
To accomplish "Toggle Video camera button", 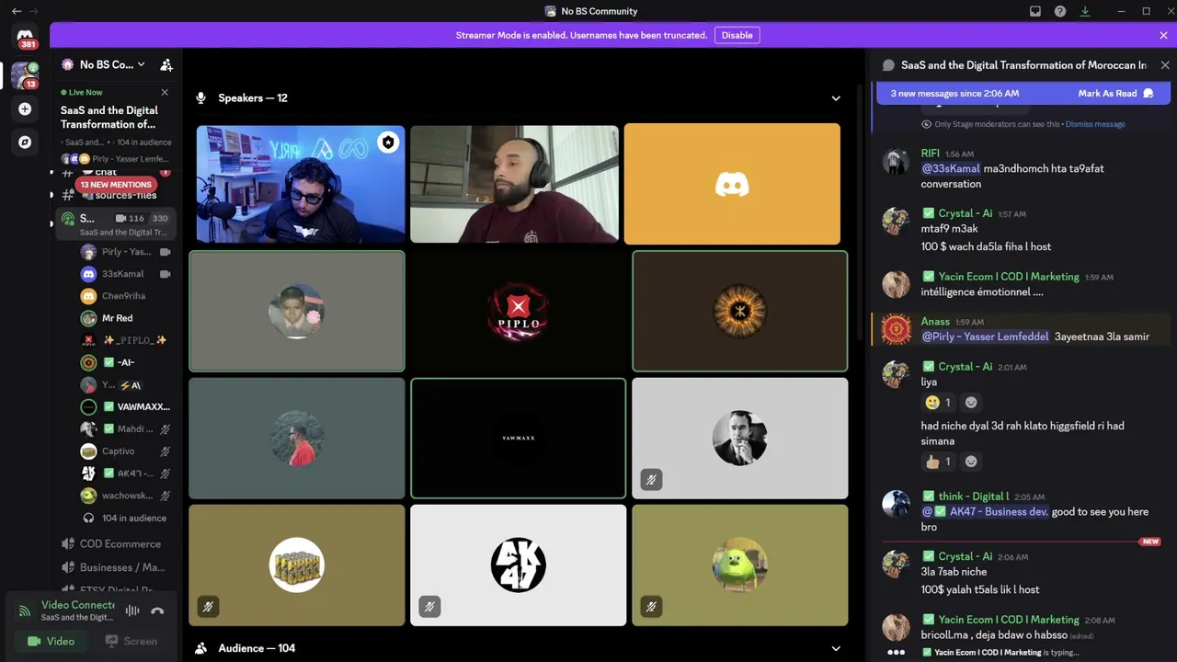I will coord(51,641).
